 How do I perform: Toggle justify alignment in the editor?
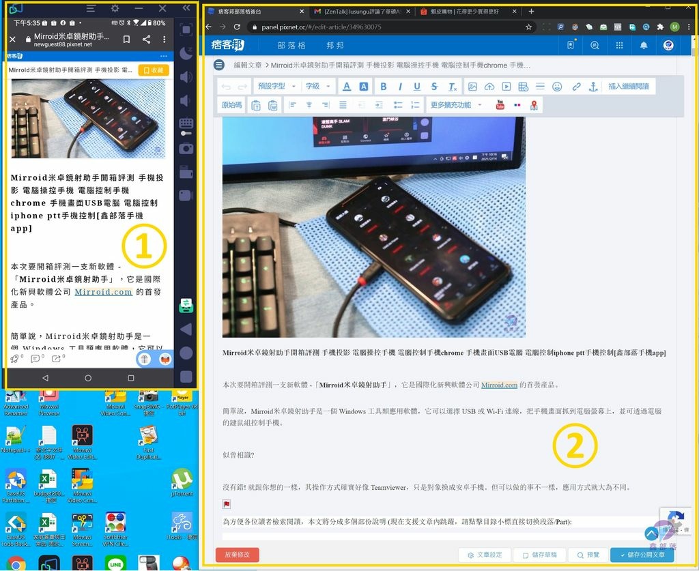pos(343,105)
